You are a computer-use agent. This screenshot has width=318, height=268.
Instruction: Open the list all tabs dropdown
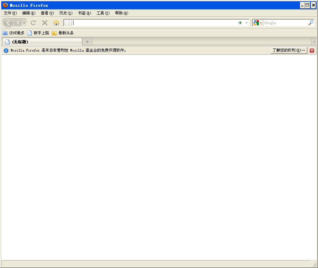click(314, 42)
